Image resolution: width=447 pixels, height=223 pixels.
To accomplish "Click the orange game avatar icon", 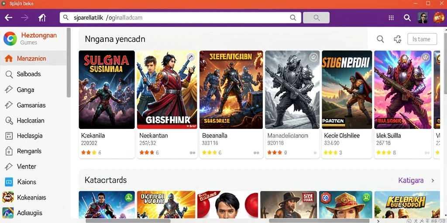I will [439, 17].
